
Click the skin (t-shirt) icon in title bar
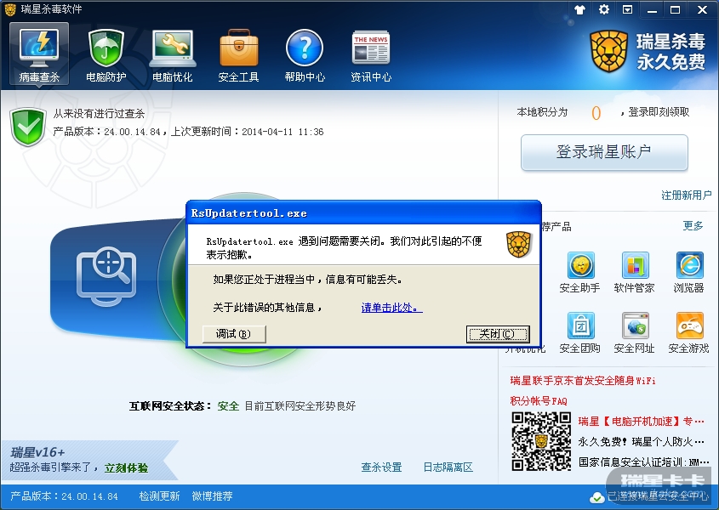coord(580,9)
